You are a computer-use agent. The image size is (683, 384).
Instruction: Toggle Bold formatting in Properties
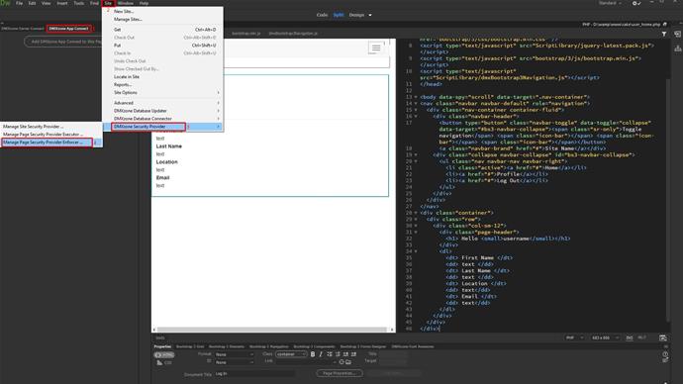[313, 354]
